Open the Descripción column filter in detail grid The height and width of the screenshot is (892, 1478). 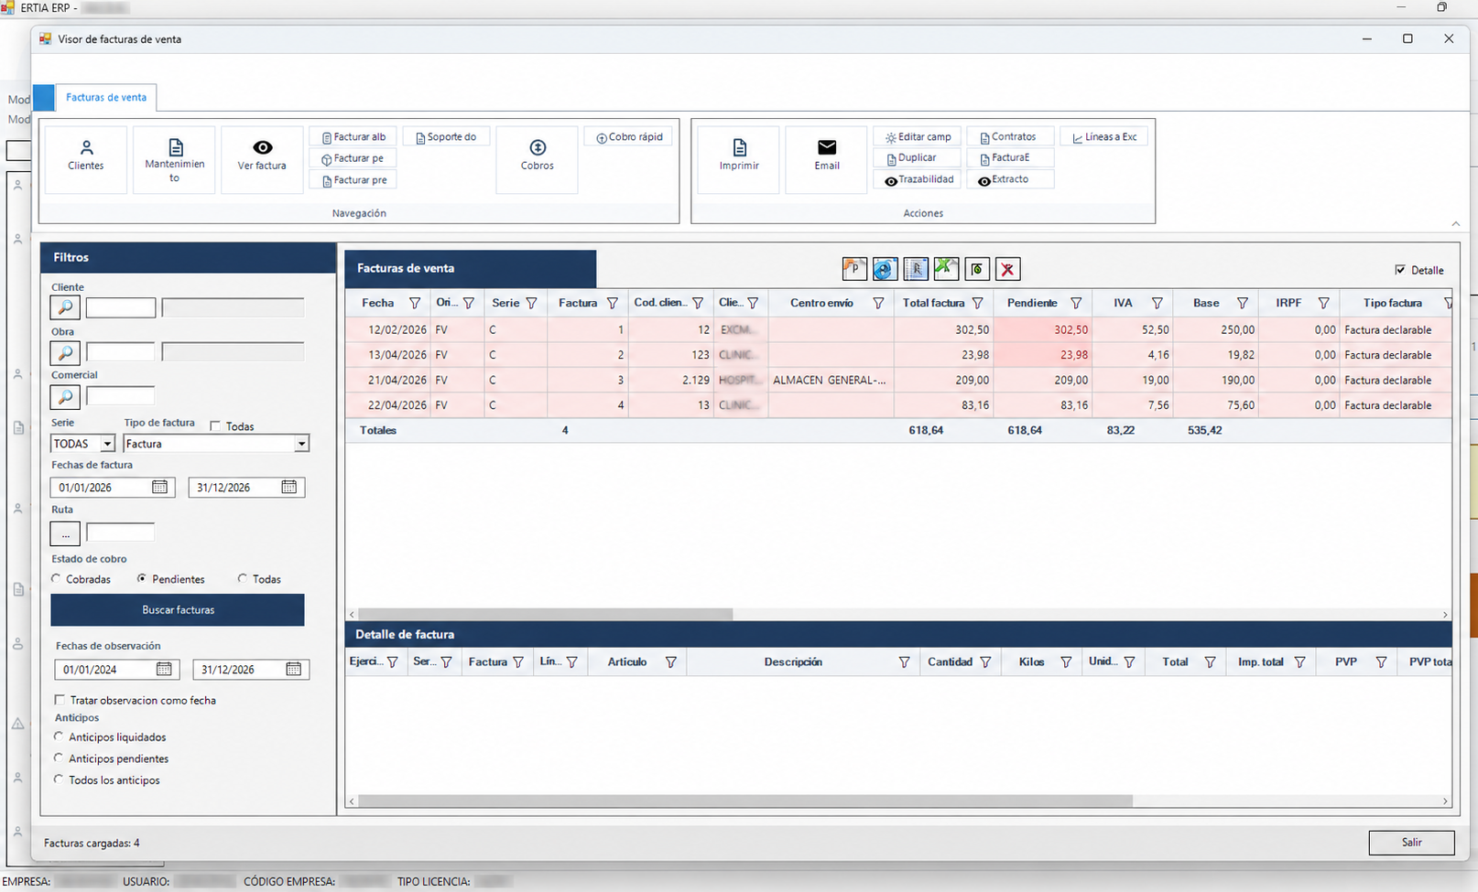[x=904, y=662]
